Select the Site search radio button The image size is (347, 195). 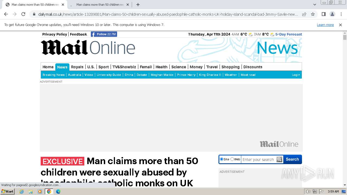(x=221, y=159)
